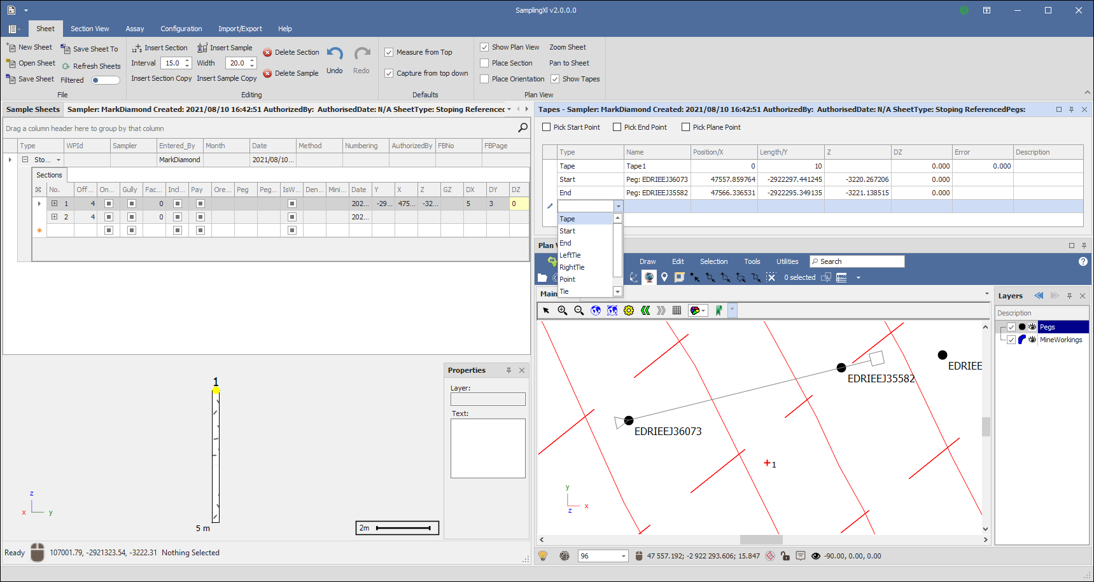Toggle visibility checkbox of MineWorkings layer

pyautogui.click(x=1011, y=340)
